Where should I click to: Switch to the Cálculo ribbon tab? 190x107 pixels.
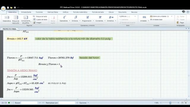[x=111, y=12]
